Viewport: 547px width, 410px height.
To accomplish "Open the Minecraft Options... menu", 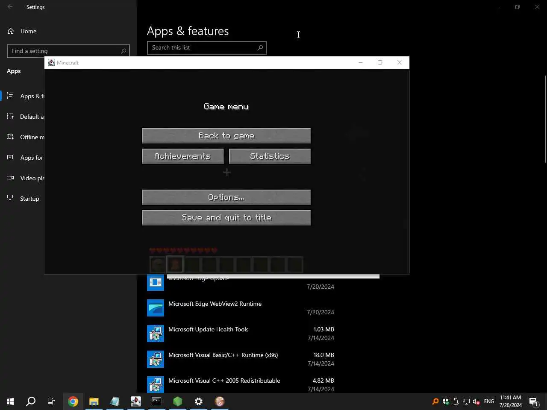I will tap(226, 197).
